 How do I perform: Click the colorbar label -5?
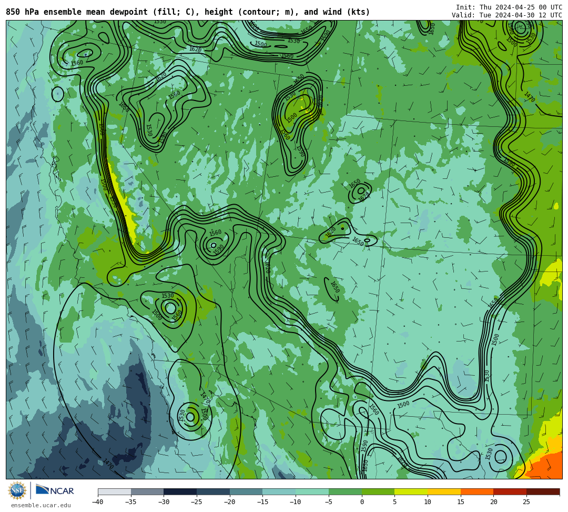(329, 502)
